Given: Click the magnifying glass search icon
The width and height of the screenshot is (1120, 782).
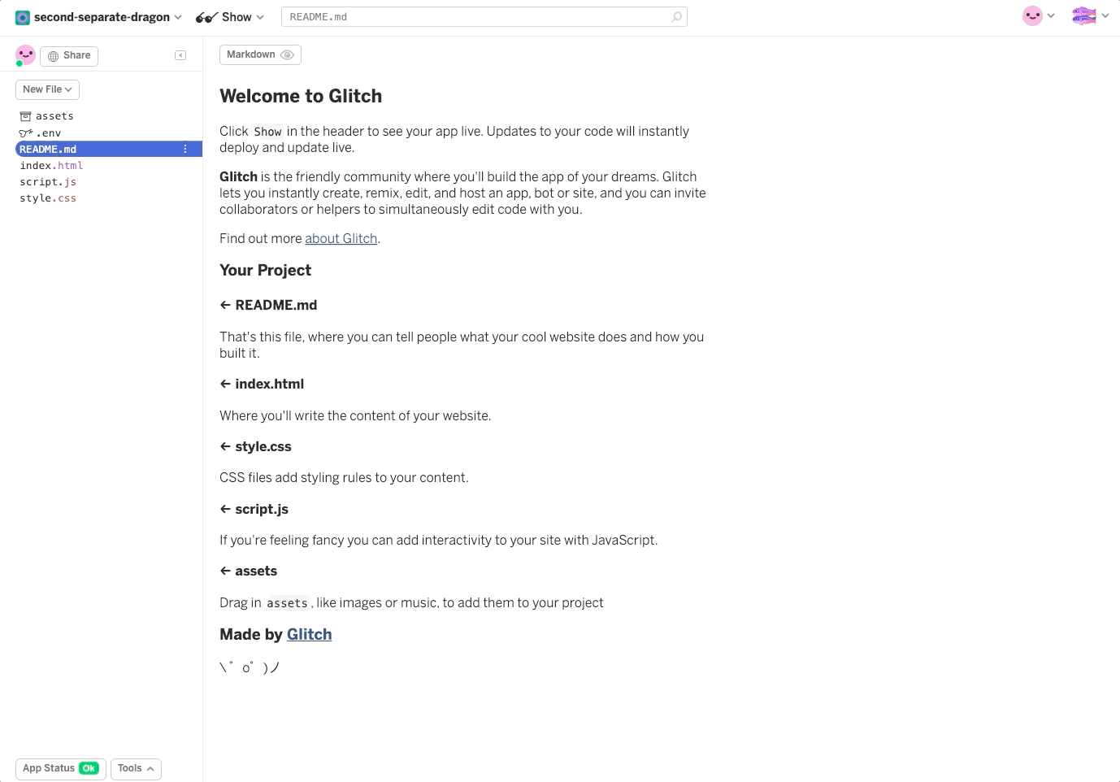Looking at the screenshot, I should click(x=676, y=17).
